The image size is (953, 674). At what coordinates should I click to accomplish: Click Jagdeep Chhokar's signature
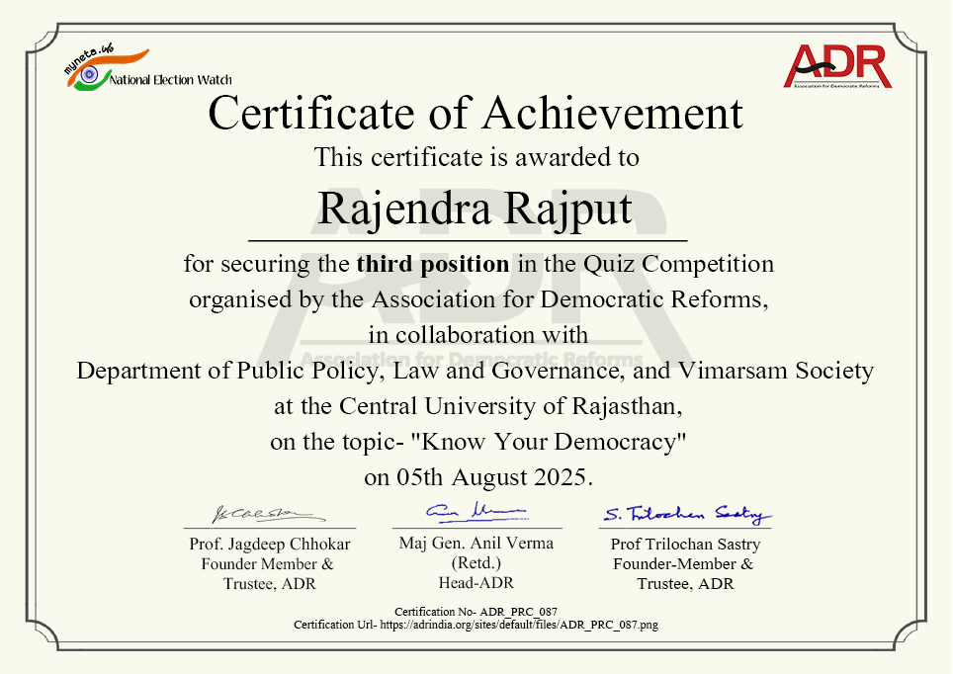point(268,514)
